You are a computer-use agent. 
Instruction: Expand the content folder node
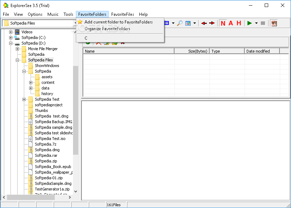[x=31, y=82]
